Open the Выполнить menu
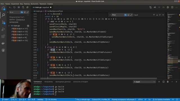The width and height of the screenshot is (180, 101). (35, 4)
